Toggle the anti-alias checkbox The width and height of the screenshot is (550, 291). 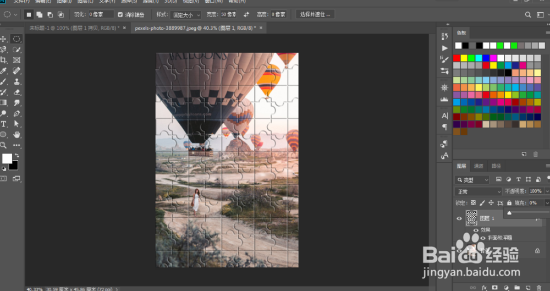tap(120, 14)
